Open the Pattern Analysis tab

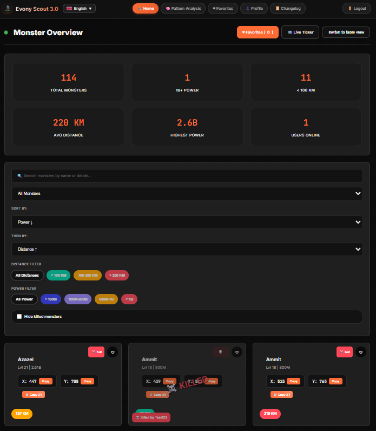point(183,9)
